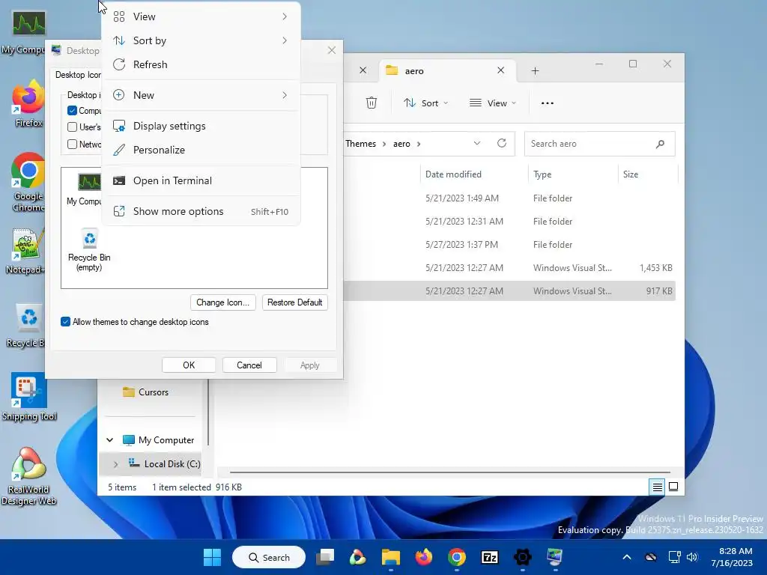The width and height of the screenshot is (767, 575).
Task: Select the Recycle Bin (empty) icon preview
Action: [x=89, y=250]
